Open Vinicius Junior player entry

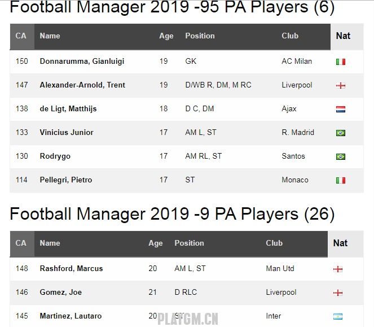[67, 132]
